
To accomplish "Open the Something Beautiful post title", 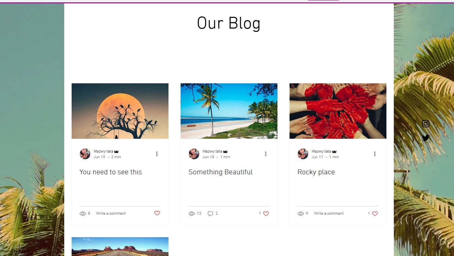I will pyautogui.click(x=221, y=172).
